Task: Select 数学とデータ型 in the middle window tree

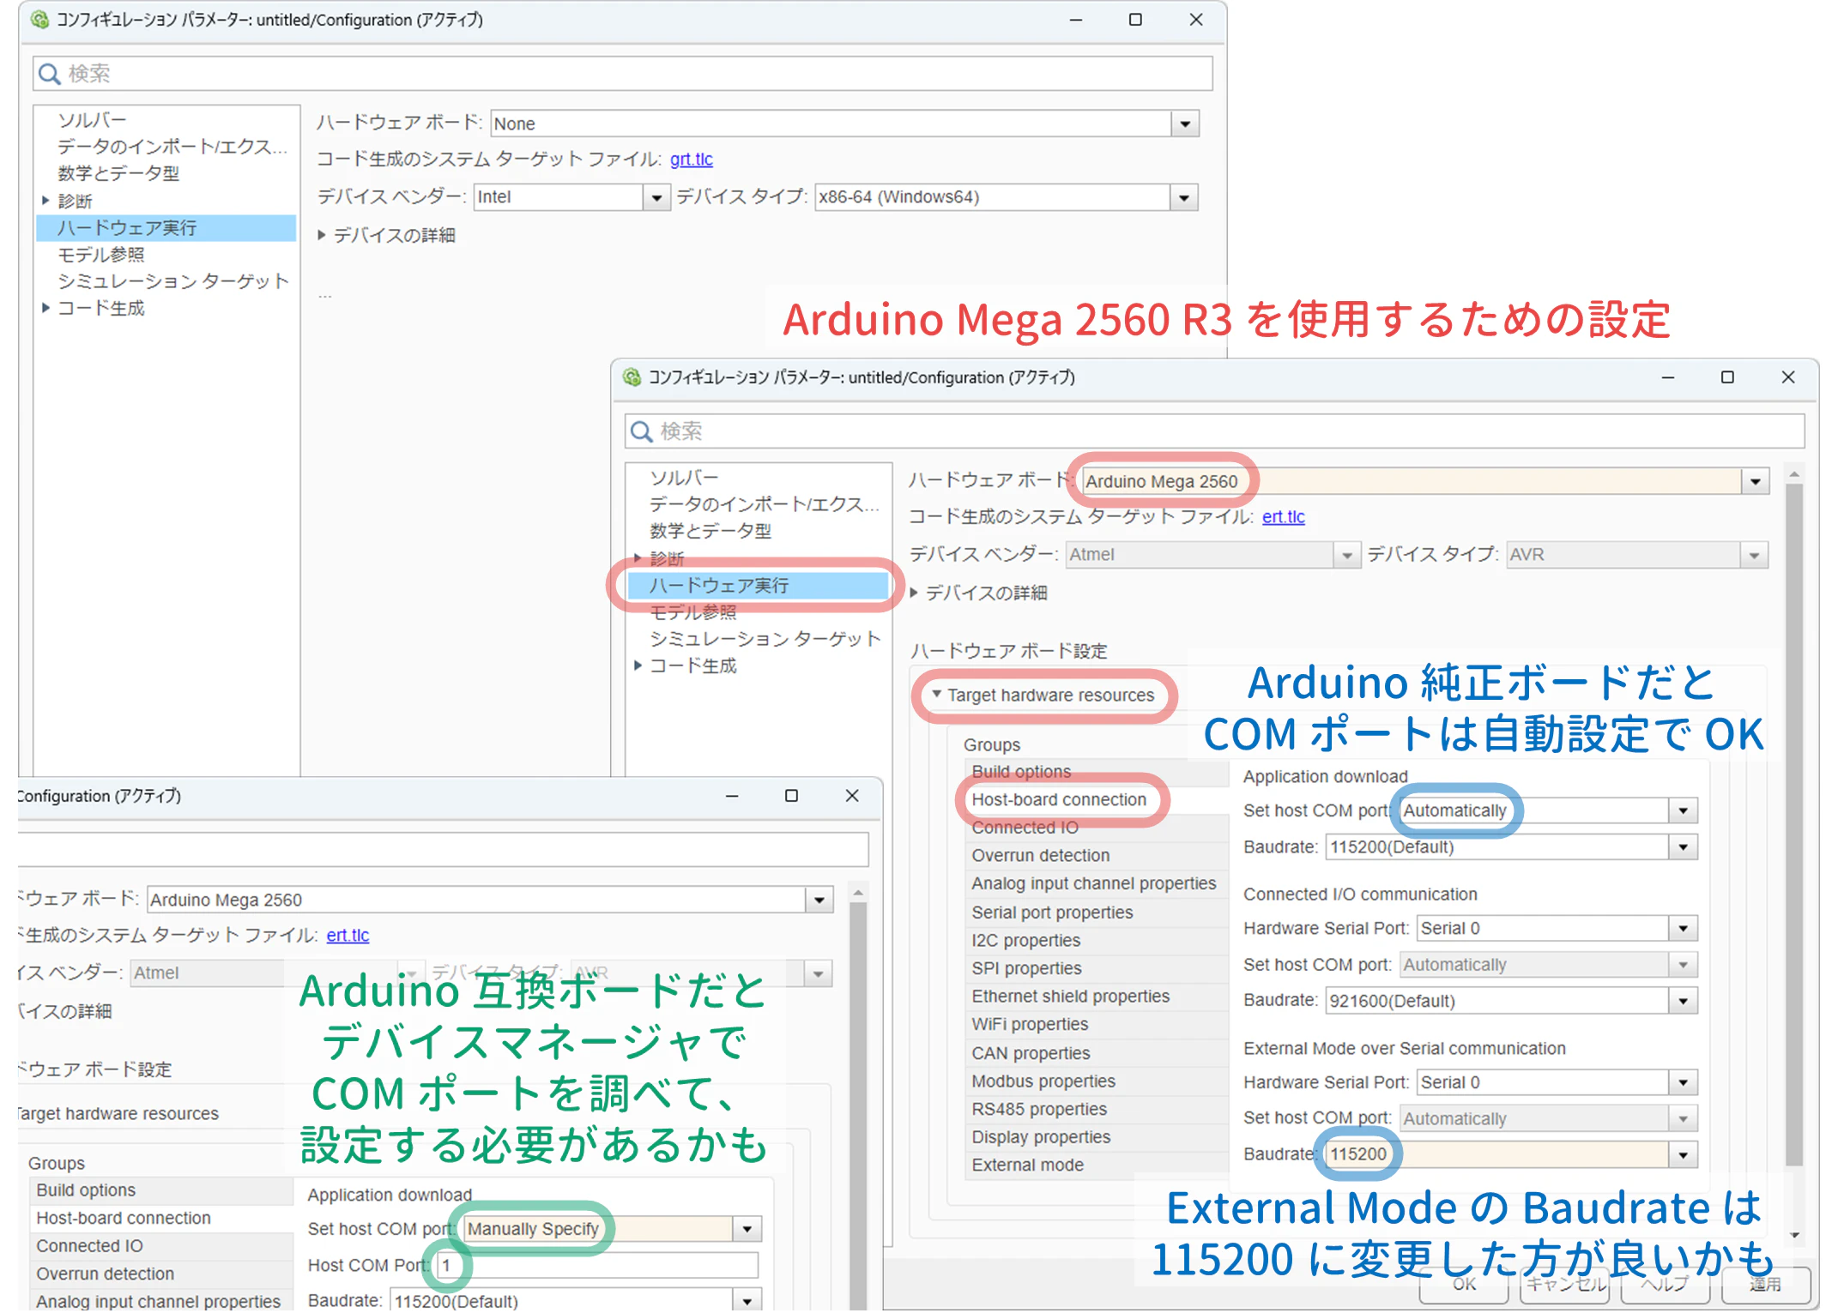Action: 710,531
